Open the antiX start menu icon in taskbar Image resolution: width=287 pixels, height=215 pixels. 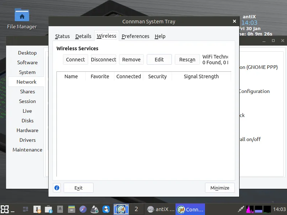pos(5,209)
